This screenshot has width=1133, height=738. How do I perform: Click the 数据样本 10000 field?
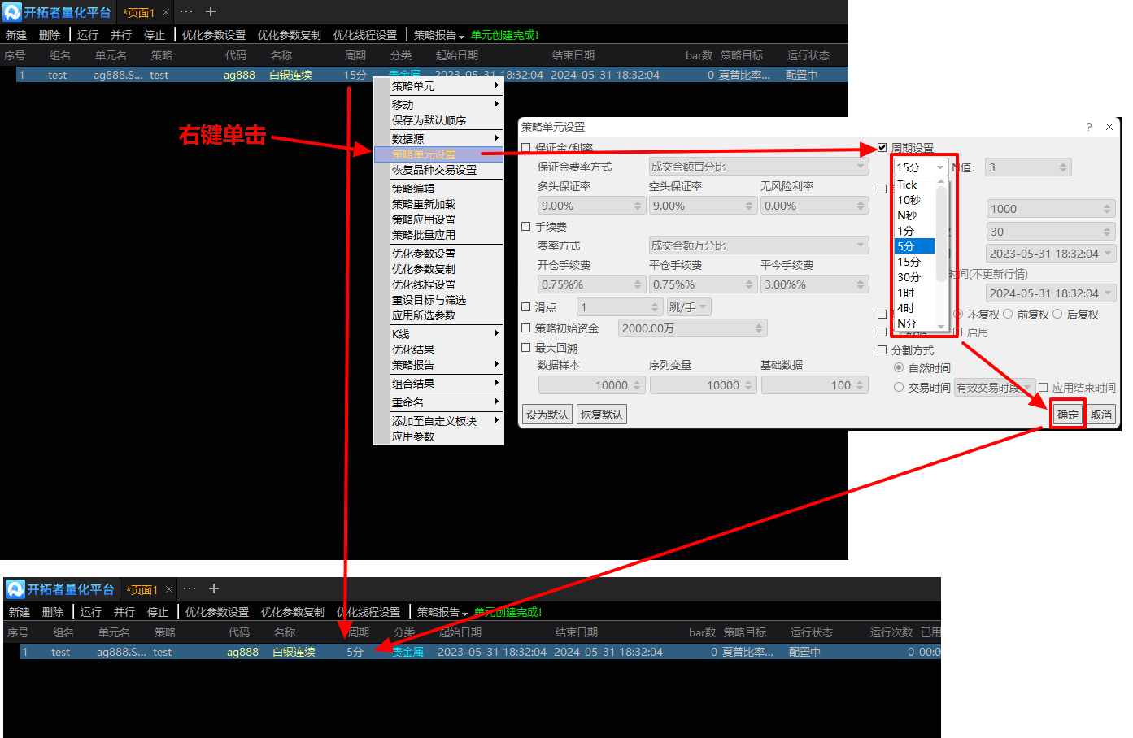pyautogui.click(x=591, y=385)
